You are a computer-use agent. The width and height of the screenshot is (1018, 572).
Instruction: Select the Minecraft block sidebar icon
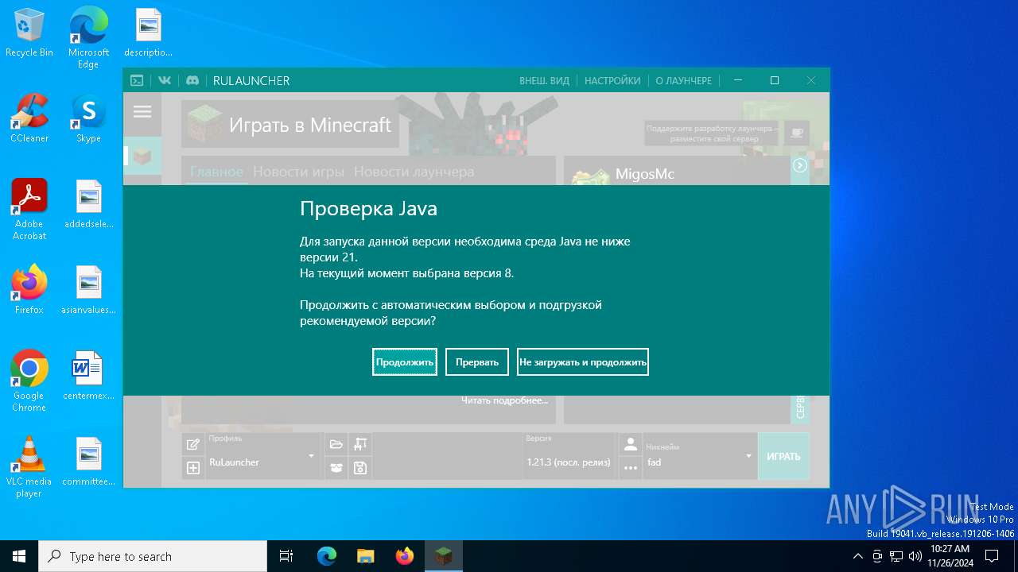click(142, 156)
